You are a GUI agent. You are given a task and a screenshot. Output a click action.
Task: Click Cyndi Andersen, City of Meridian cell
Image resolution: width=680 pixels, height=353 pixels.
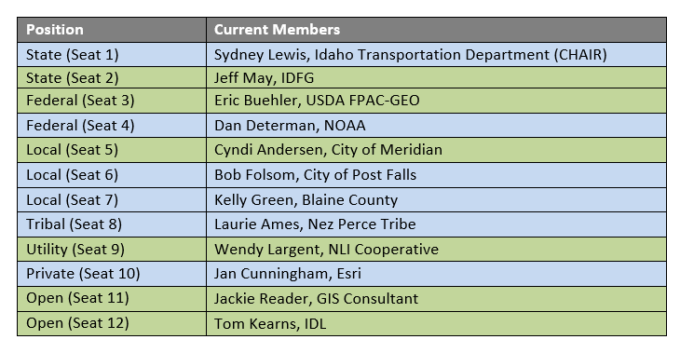click(x=436, y=150)
